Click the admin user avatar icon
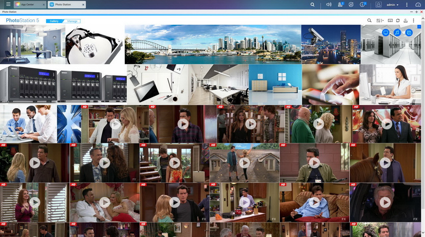 (379, 5)
